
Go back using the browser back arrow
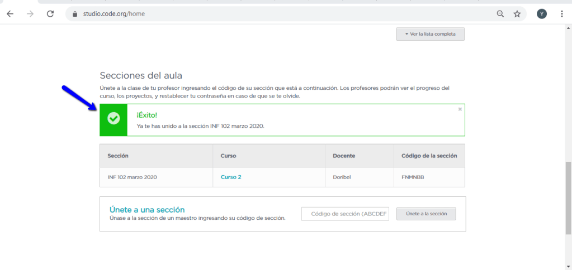click(x=10, y=14)
